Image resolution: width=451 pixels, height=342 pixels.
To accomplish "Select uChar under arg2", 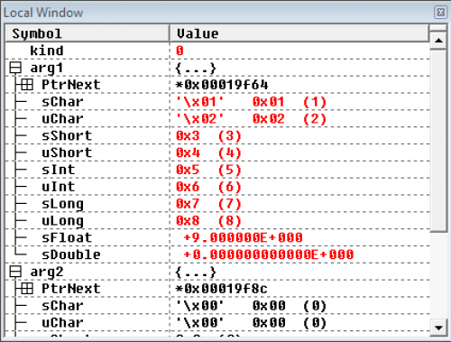I will tap(62, 323).
